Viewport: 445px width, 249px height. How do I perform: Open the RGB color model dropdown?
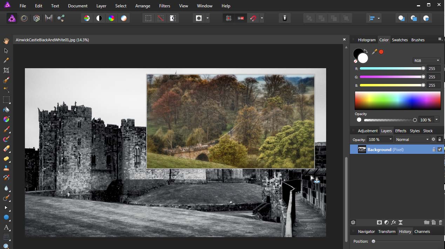coord(426,61)
